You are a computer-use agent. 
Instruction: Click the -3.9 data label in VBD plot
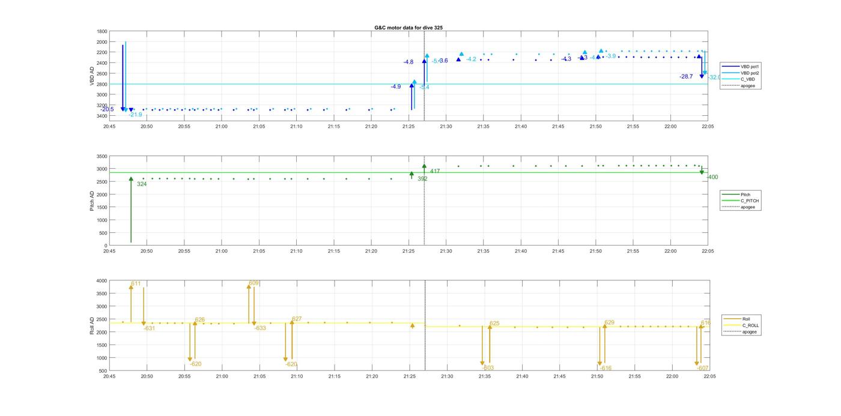tap(611, 56)
